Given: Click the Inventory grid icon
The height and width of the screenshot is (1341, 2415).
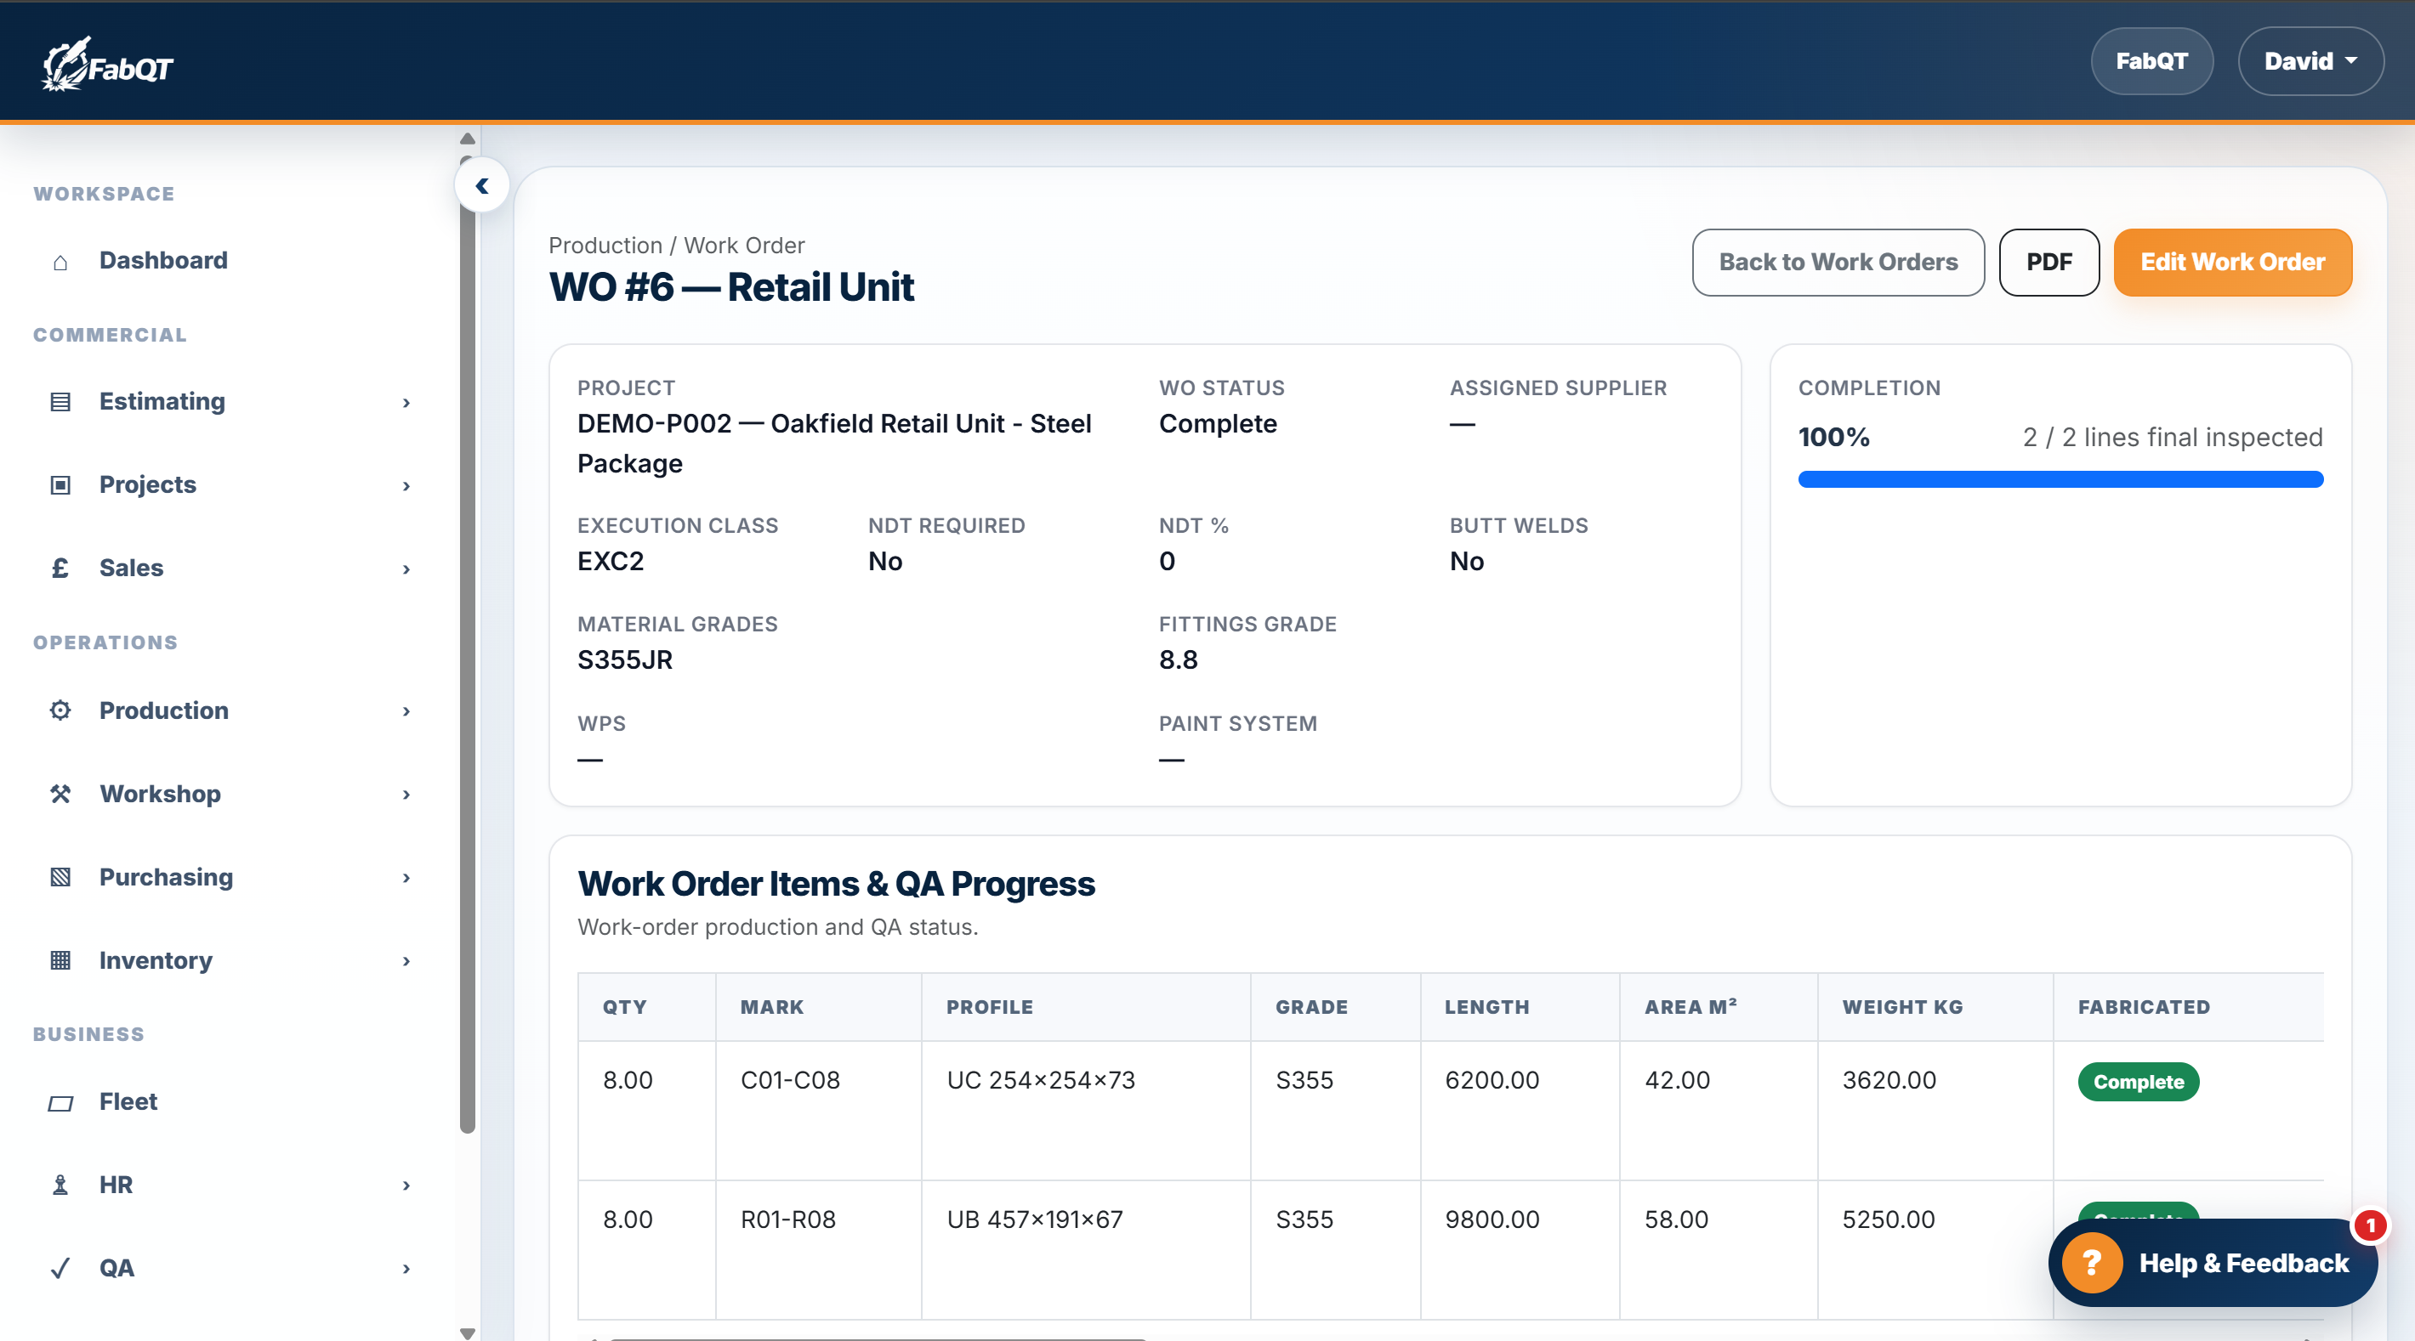Looking at the screenshot, I should (x=60, y=960).
